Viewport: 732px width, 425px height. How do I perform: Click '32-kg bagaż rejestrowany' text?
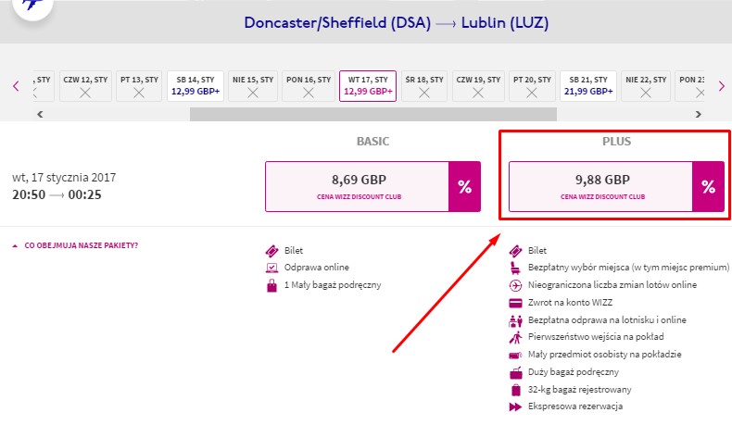pos(579,390)
